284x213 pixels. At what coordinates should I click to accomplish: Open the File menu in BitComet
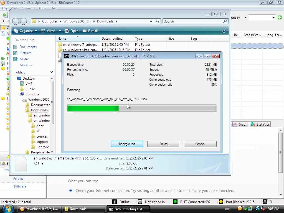point(4,8)
